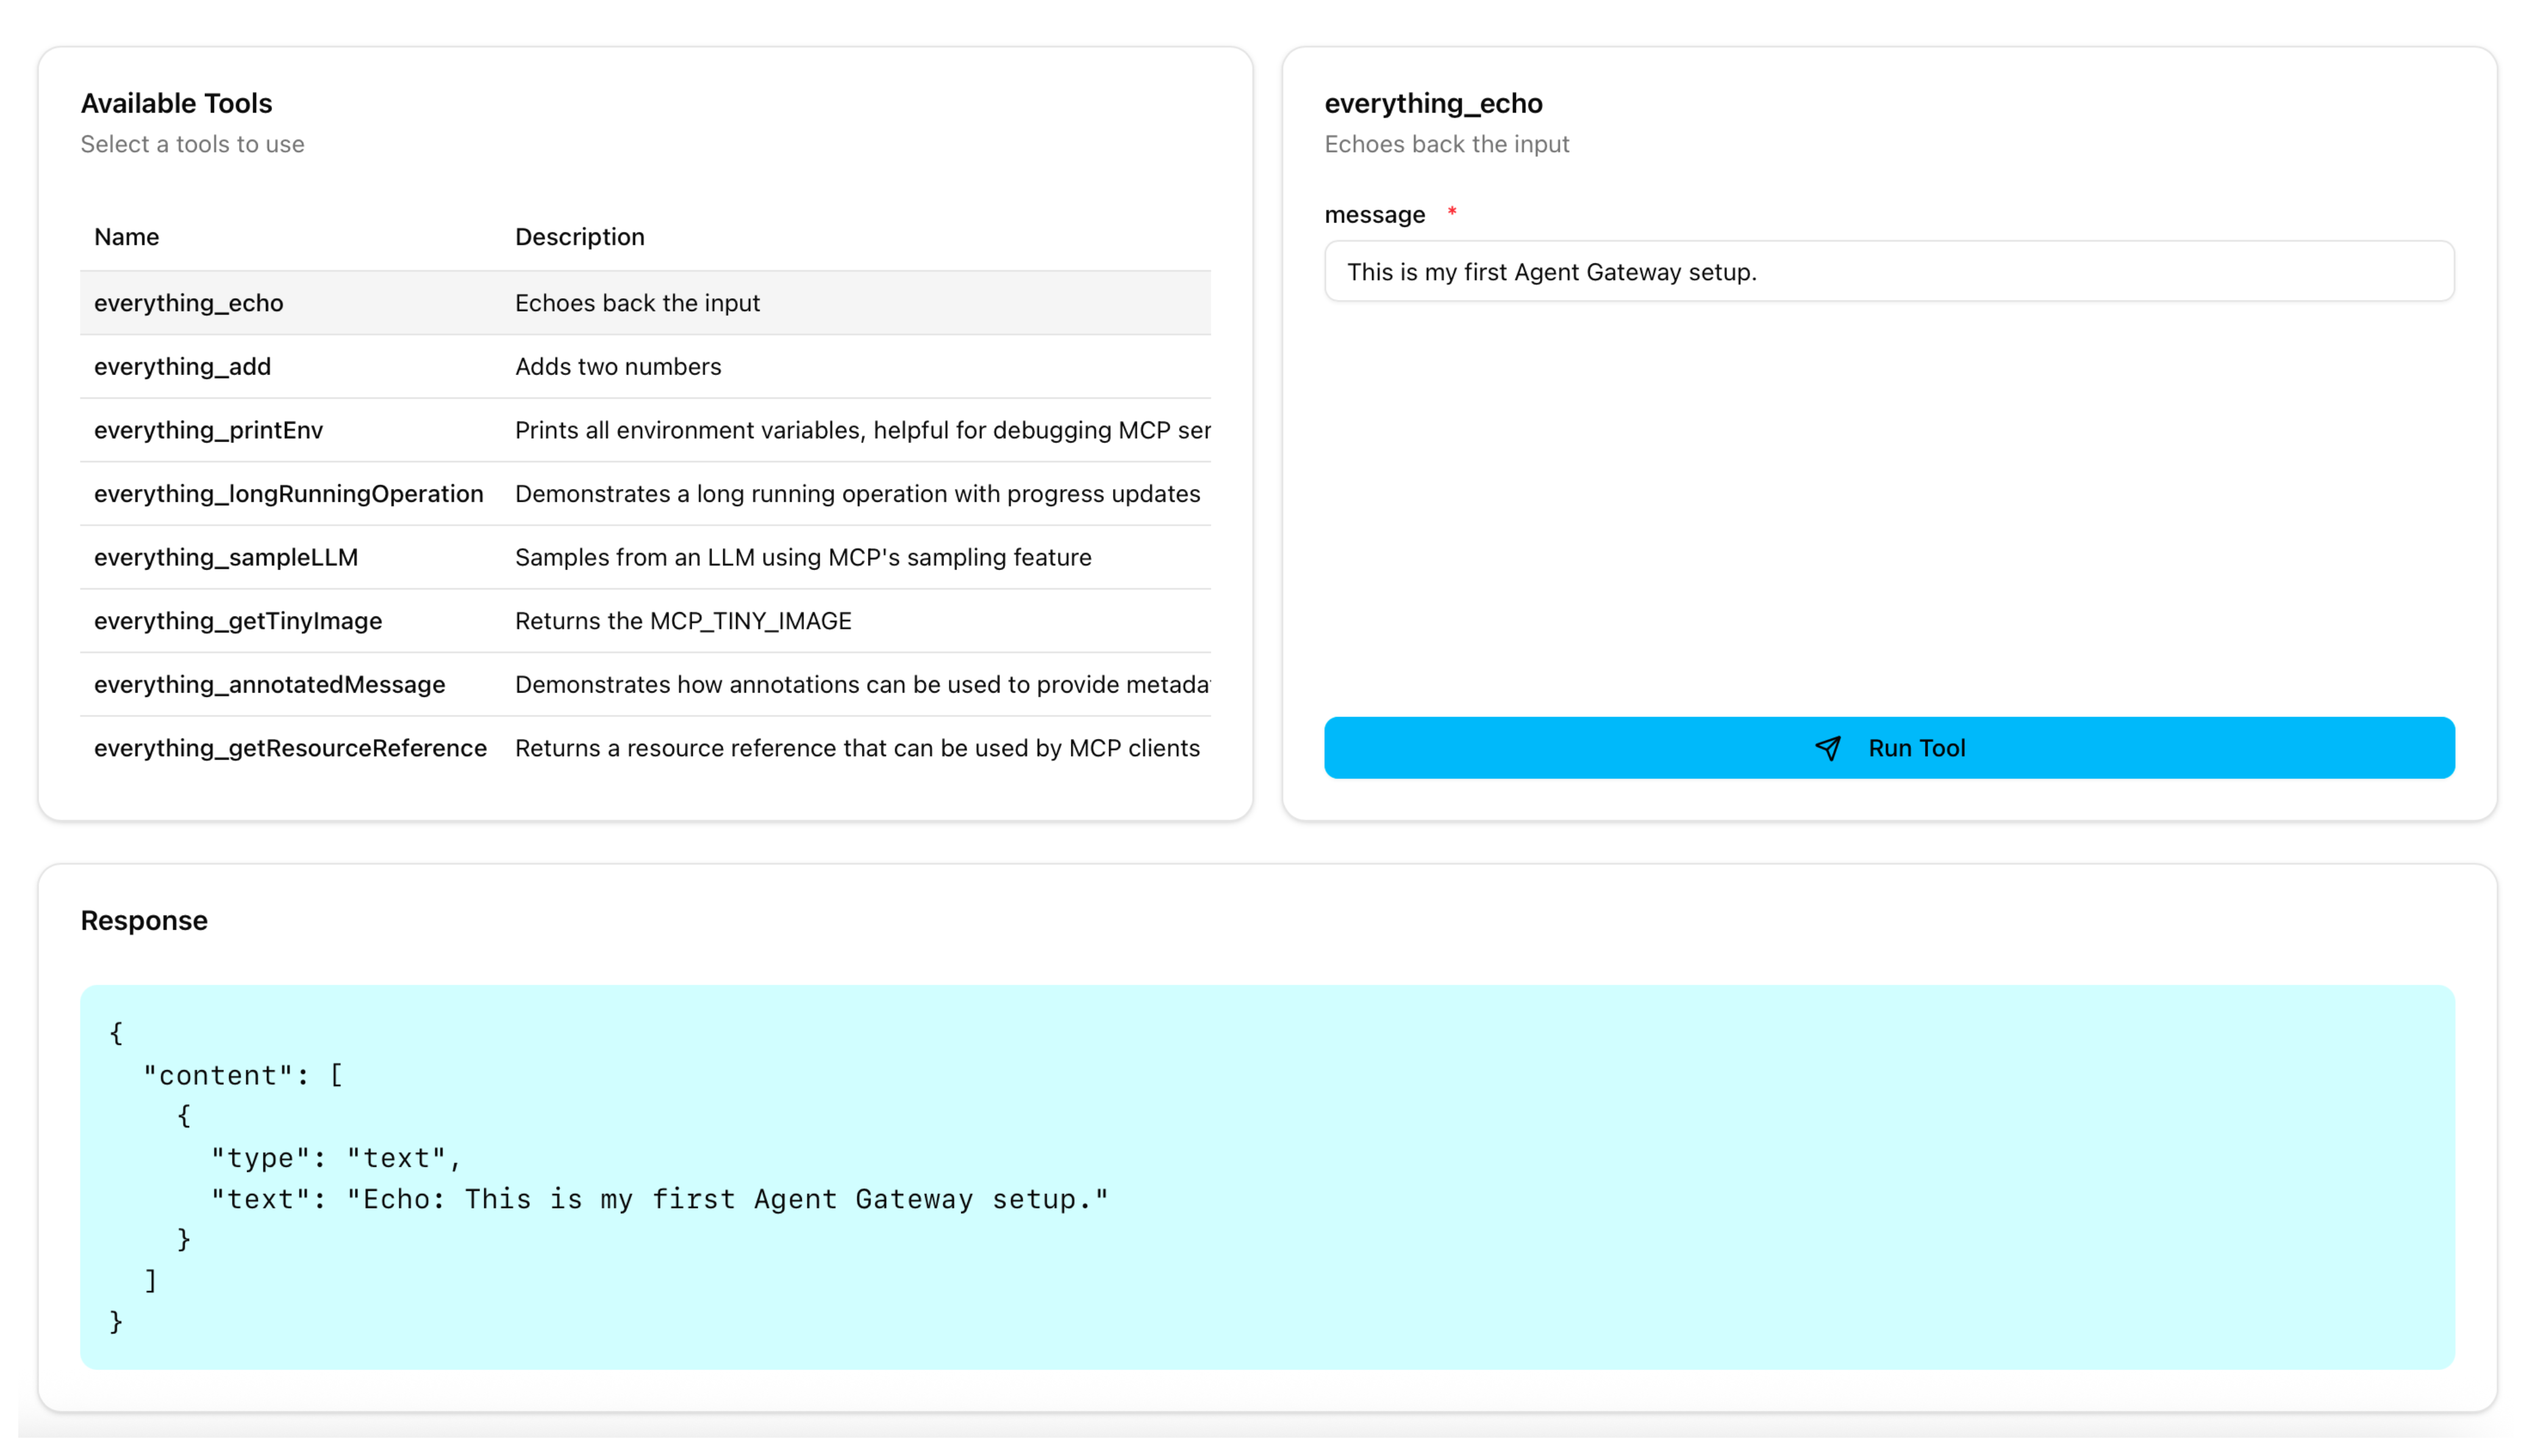2532x1456 pixels.
Task: Click the 'Prints all environment variables' description
Action: pos(862,430)
